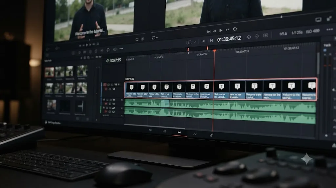336x188 pixels.
Task: Start playback with the main viewer Play button
Action: (221, 31)
